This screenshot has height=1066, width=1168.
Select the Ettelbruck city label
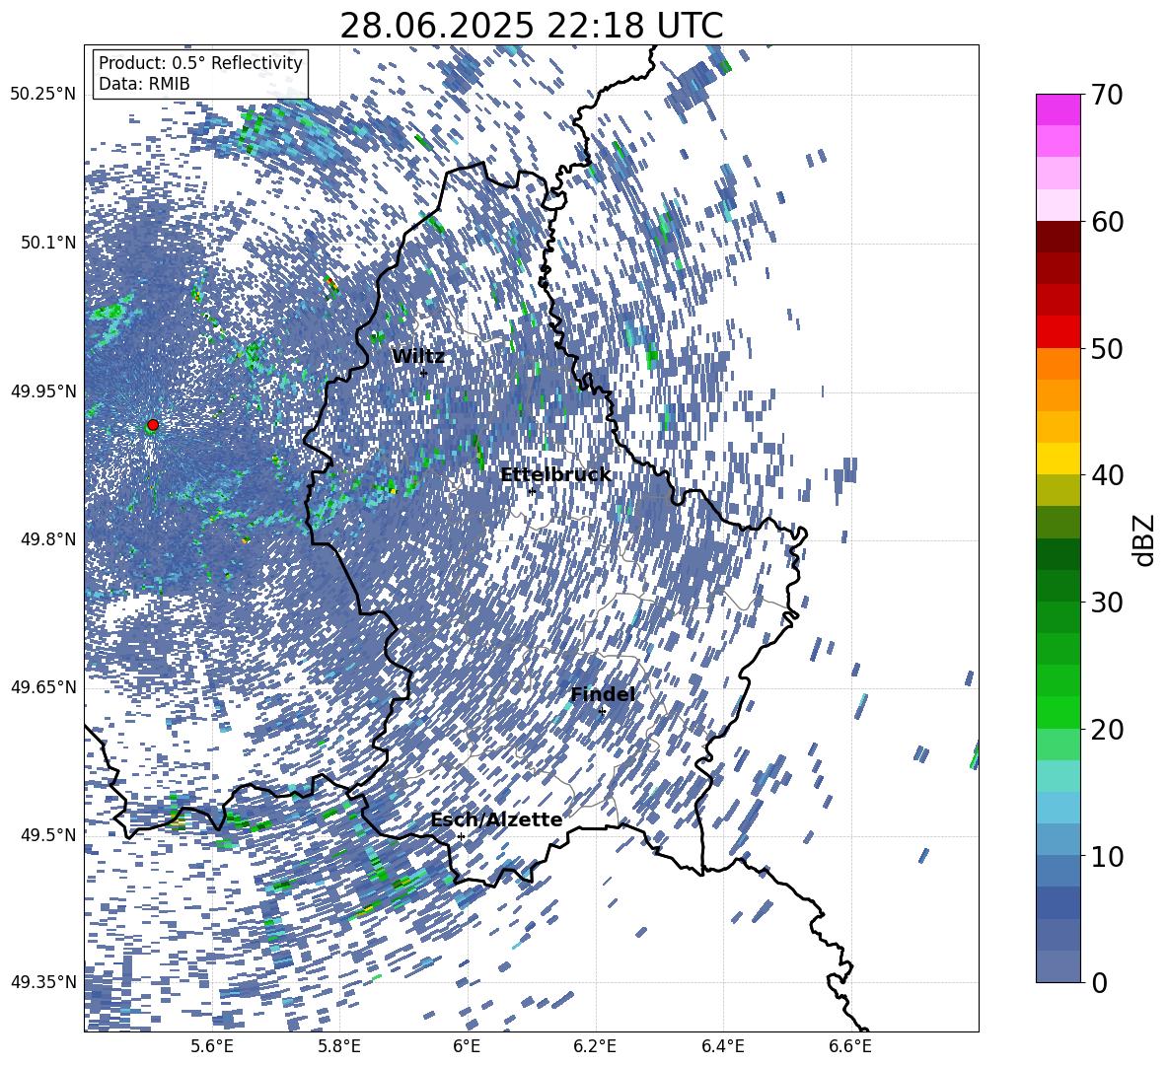(555, 475)
